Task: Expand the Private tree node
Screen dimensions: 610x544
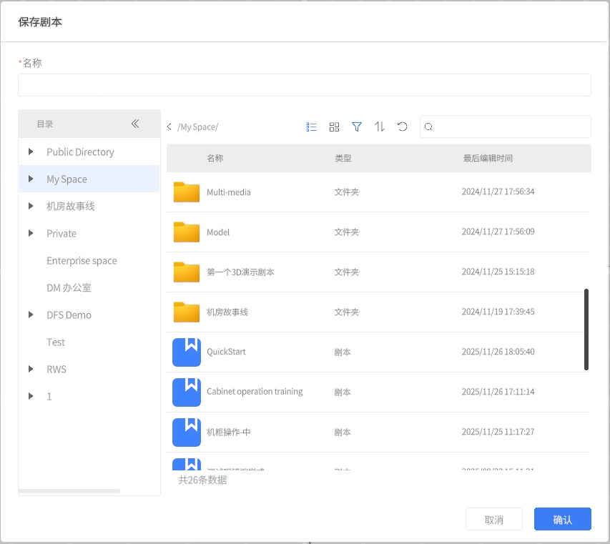Action: point(31,233)
